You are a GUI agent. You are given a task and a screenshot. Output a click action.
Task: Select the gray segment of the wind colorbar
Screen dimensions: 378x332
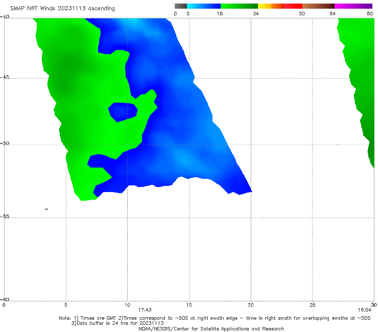[181, 6]
